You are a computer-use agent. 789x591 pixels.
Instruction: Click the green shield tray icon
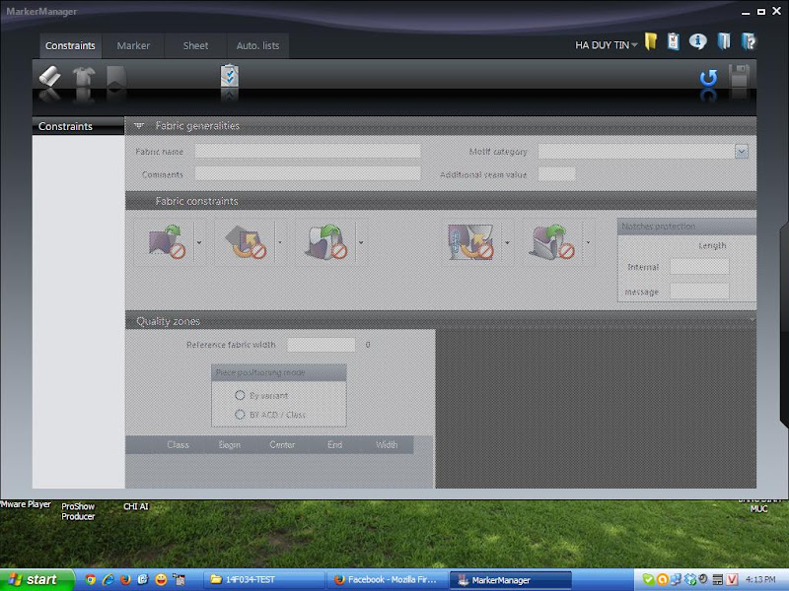tap(649, 580)
